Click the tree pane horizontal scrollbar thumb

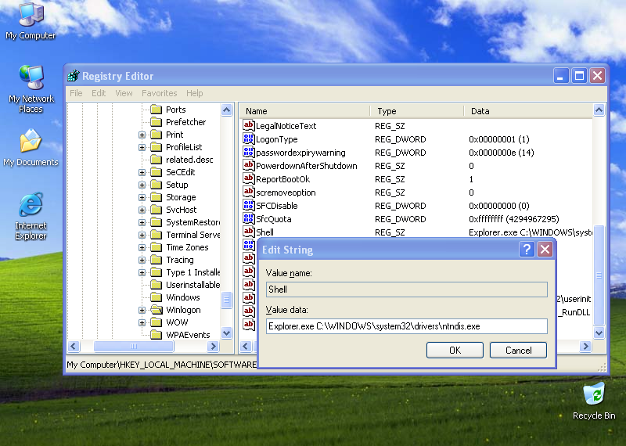134,346
